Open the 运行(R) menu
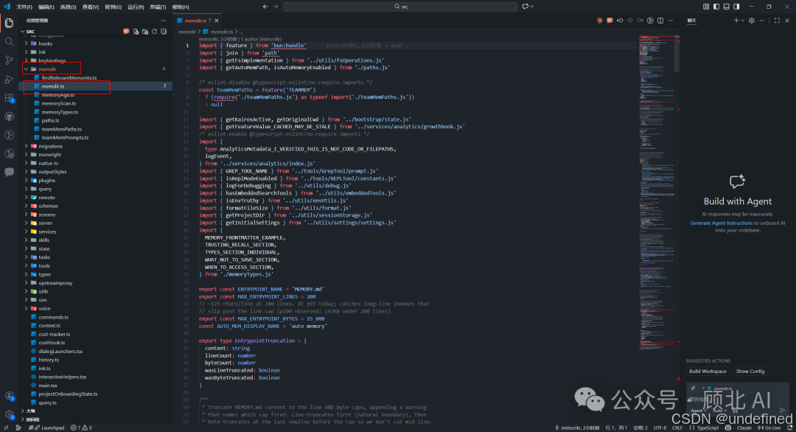The image size is (796, 432). click(136, 7)
